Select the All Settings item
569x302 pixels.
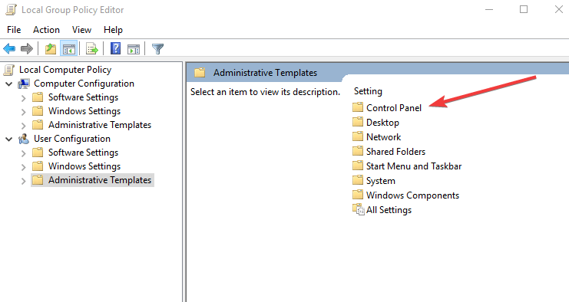tap(382, 210)
